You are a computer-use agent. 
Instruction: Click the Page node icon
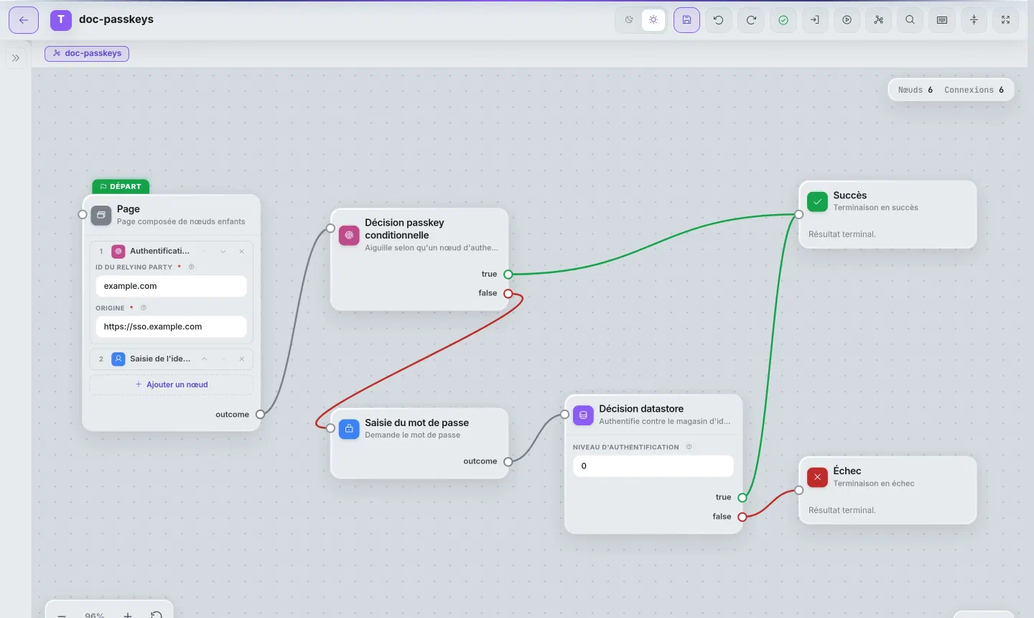[x=101, y=215]
